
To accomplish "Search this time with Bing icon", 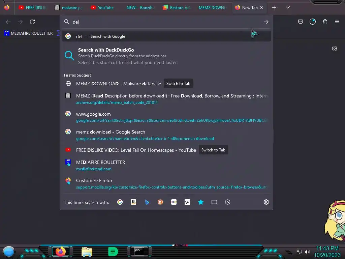I will [x=147, y=202].
